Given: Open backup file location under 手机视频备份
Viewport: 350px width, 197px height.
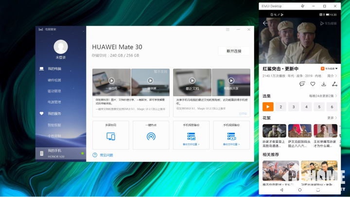Looking at the screenshot, I should click(x=231, y=144).
